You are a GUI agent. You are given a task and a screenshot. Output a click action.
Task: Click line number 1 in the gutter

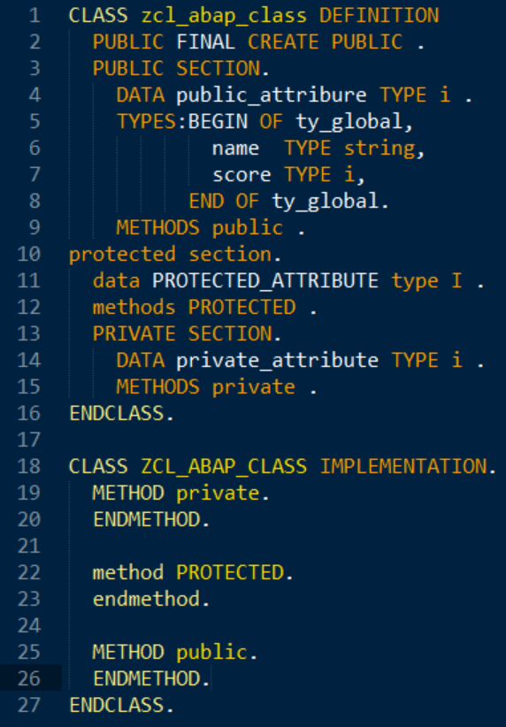coord(34,16)
